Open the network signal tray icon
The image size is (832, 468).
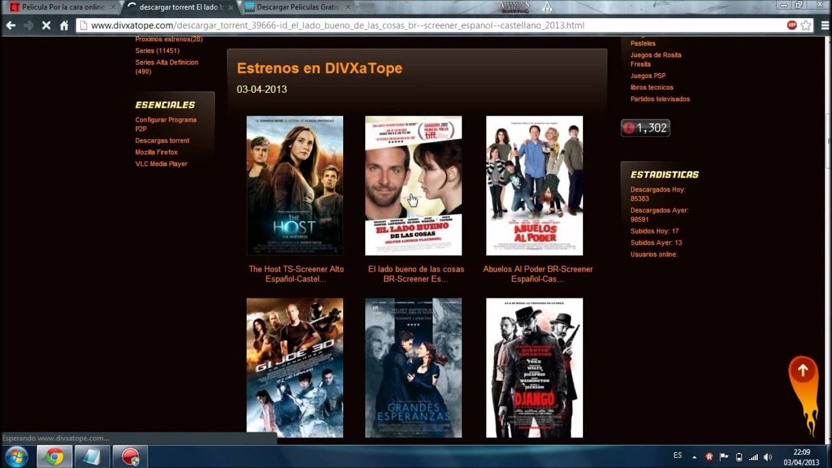point(753,457)
